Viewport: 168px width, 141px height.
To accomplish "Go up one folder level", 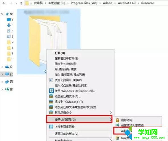I will click(21, 3).
